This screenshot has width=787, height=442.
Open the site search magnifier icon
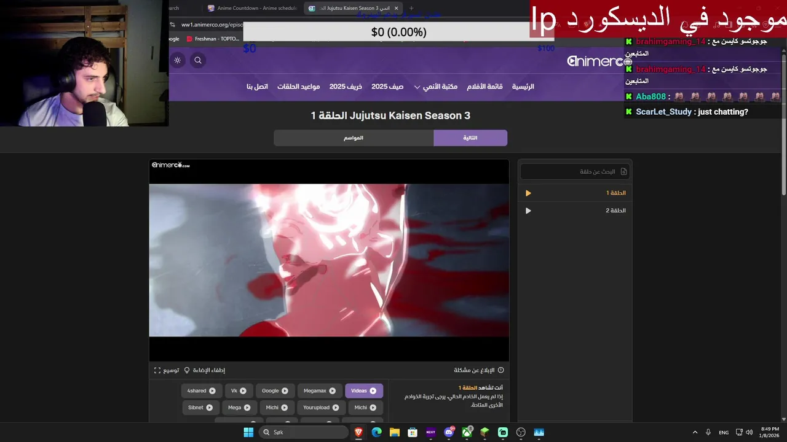click(198, 60)
